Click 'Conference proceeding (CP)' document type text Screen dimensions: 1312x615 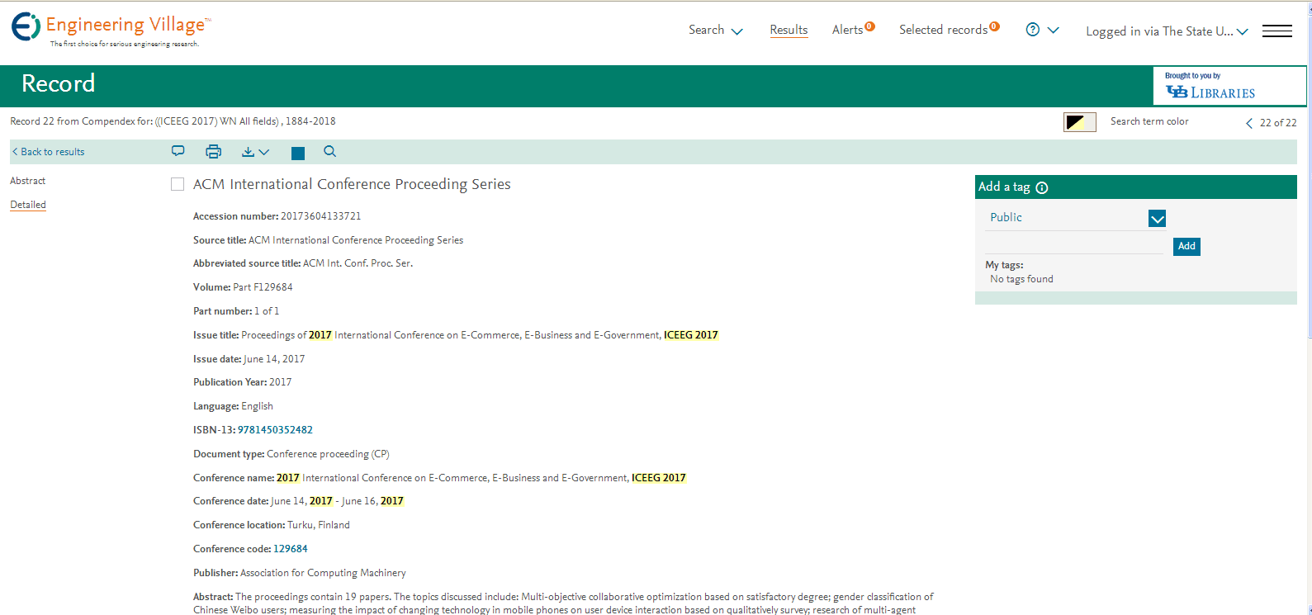pos(328,454)
